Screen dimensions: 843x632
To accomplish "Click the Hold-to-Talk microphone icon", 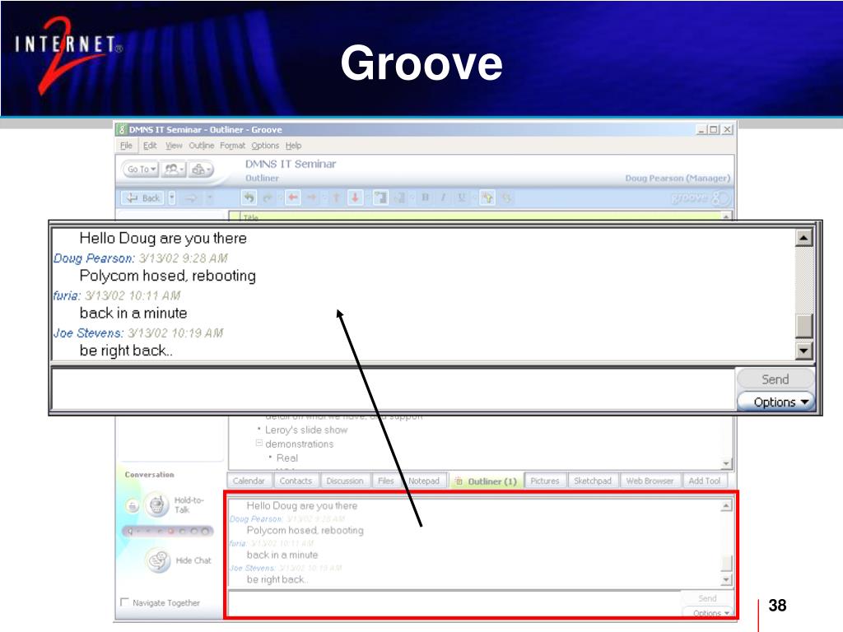I will pyautogui.click(x=156, y=505).
